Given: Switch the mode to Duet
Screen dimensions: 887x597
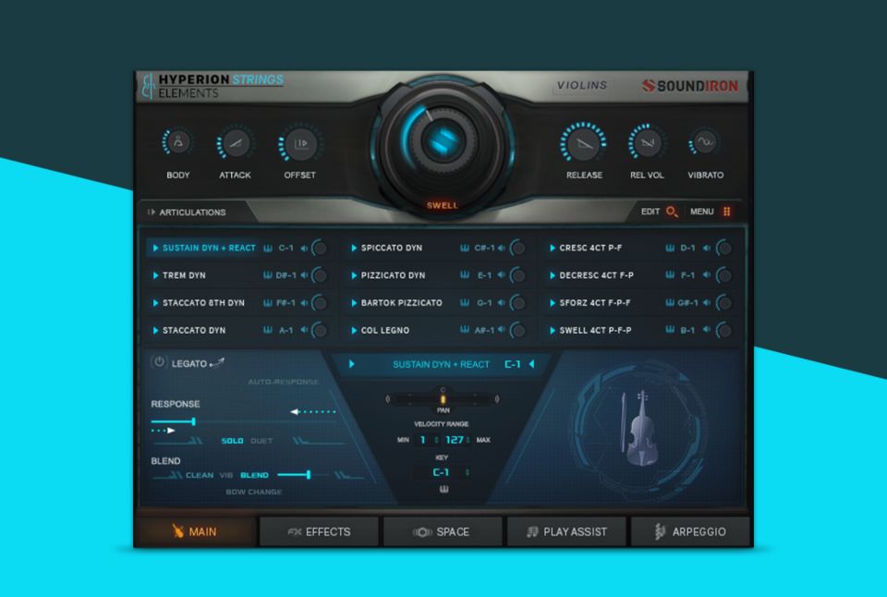Looking at the screenshot, I should 261,441.
